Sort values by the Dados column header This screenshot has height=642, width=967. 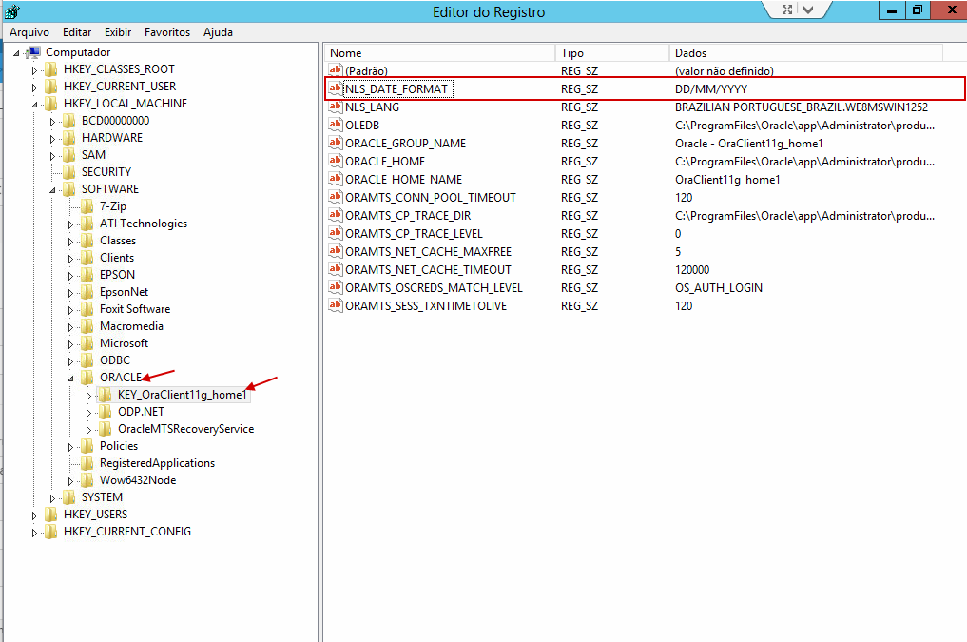click(x=806, y=53)
